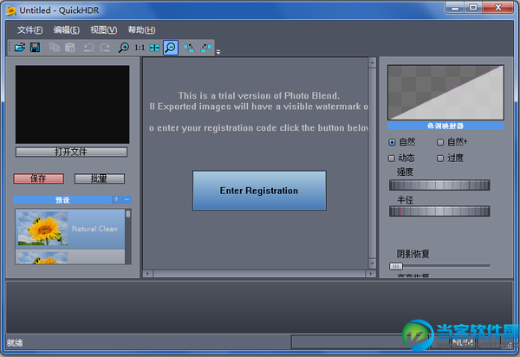
Task: Open the 编辑(E) menu
Action: (67, 30)
